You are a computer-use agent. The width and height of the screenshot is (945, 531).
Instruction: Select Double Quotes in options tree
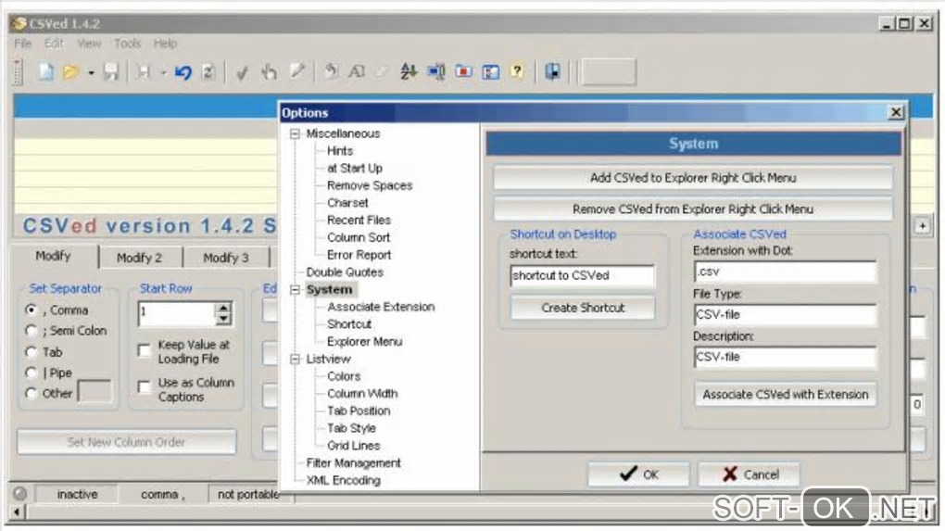(345, 272)
